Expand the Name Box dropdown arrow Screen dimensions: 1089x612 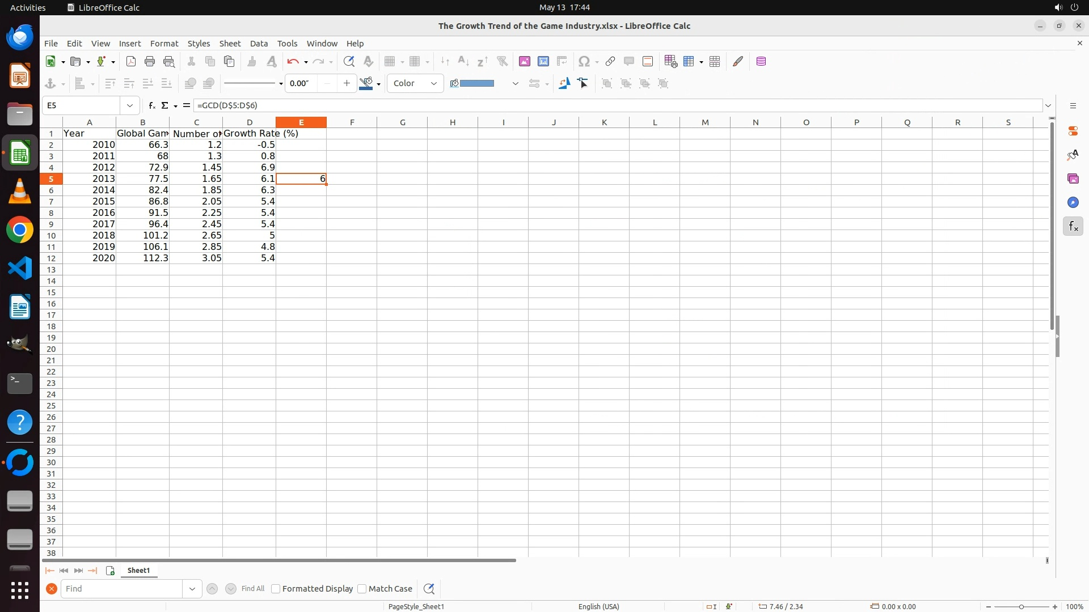pos(130,105)
